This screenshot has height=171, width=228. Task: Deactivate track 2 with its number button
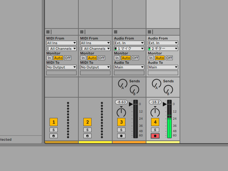click(x=87, y=122)
